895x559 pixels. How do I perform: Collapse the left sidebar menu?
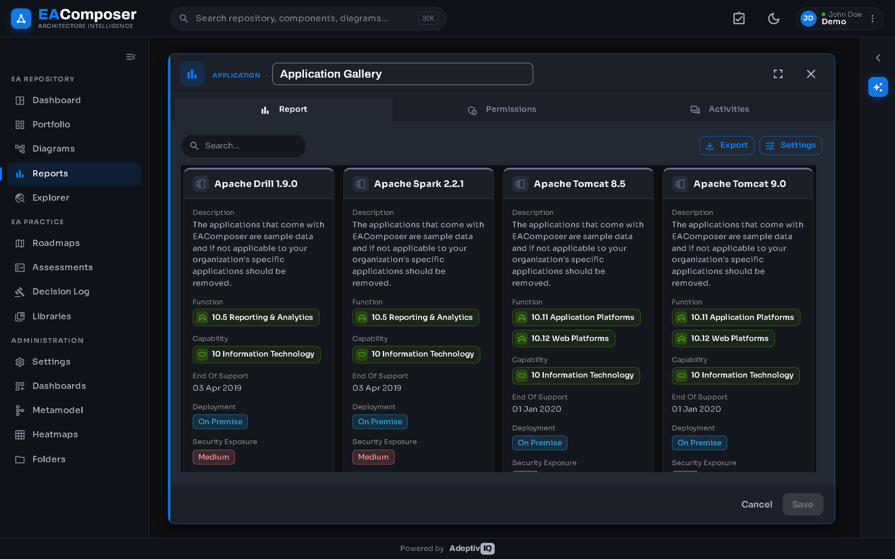[131, 57]
